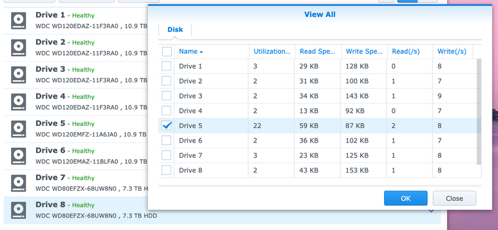
Task: Click the Drive 5 disk icon
Action: click(19, 129)
